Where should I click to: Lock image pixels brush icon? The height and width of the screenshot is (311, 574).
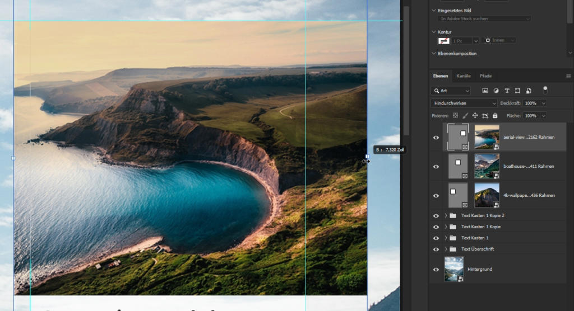(465, 115)
